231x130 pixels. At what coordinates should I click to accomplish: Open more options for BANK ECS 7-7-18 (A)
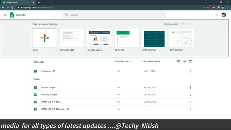190,102
